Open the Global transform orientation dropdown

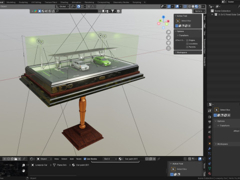pyautogui.click(x=62, y=6)
